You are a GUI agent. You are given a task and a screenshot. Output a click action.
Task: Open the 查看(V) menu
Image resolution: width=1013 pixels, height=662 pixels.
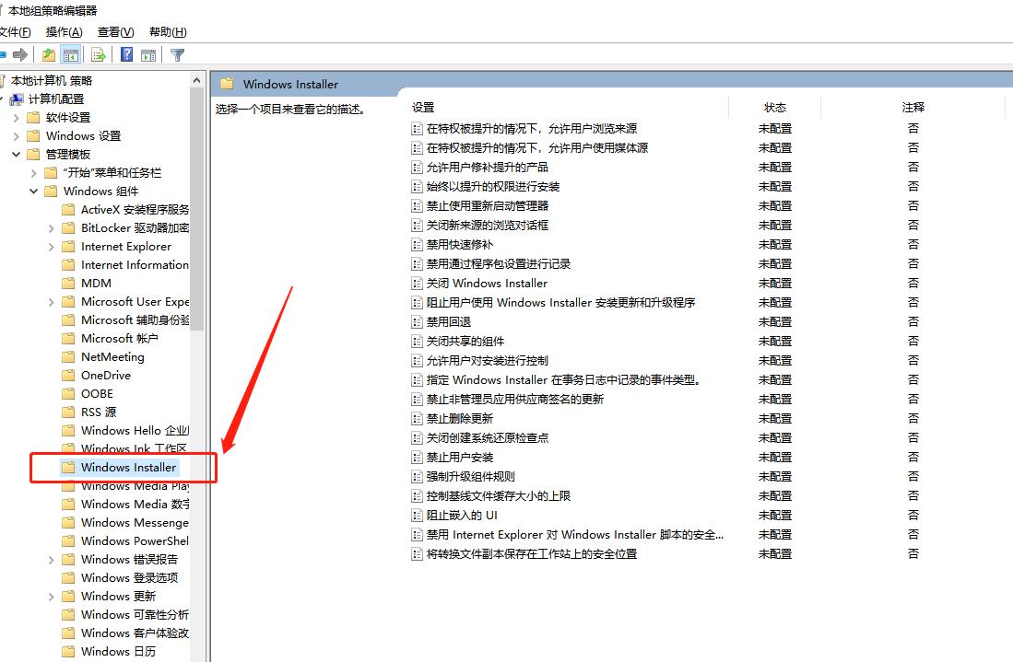[115, 31]
